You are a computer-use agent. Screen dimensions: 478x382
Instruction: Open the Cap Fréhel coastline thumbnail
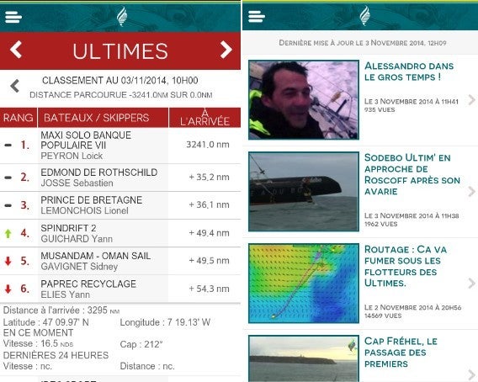pos(304,358)
